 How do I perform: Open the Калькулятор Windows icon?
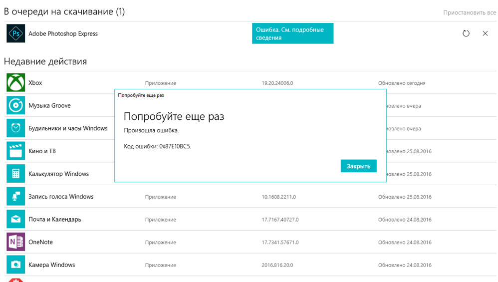click(15, 174)
